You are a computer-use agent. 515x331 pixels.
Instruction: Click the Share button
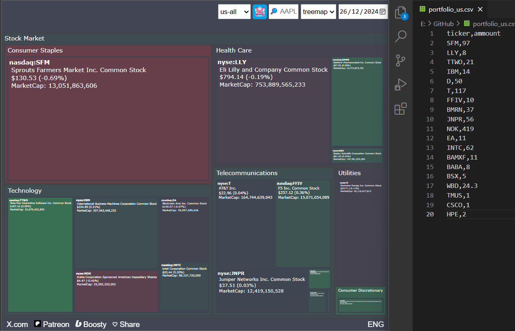click(126, 324)
